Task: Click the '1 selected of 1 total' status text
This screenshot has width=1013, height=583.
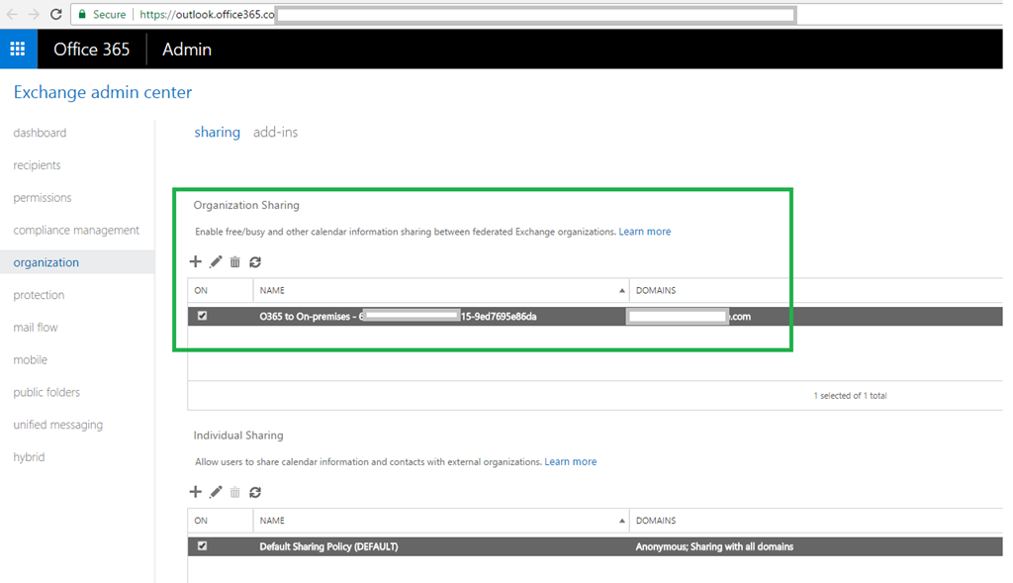Action: pyautogui.click(x=850, y=396)
